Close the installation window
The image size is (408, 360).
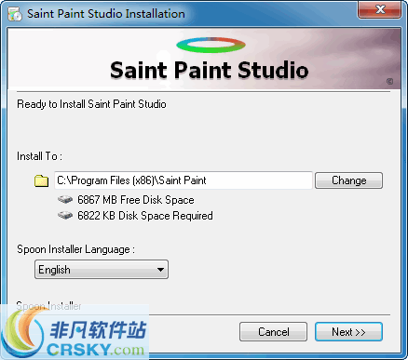point(379,10)
